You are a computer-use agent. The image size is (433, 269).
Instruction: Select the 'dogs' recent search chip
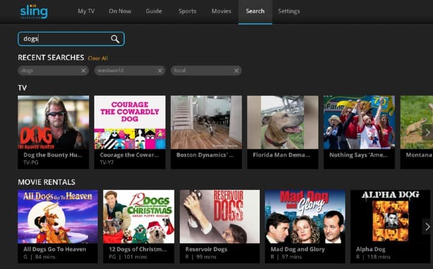click(54, 70)
